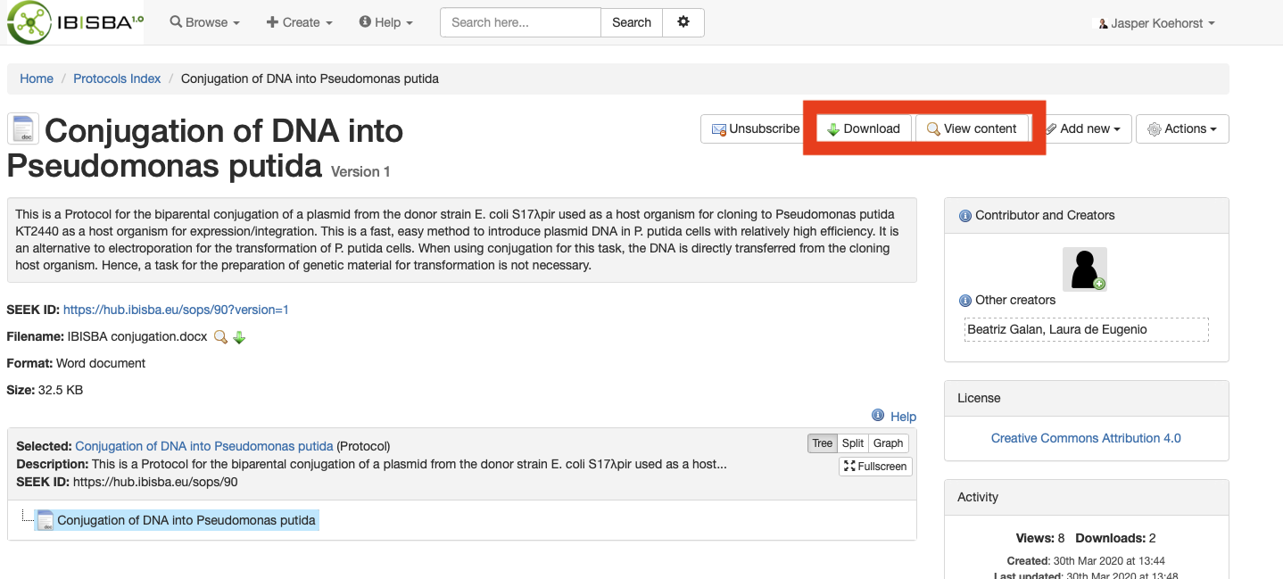Click the info icon beside Other creators
Viewport: 1283px width, 579px height.
coord(964,301)
